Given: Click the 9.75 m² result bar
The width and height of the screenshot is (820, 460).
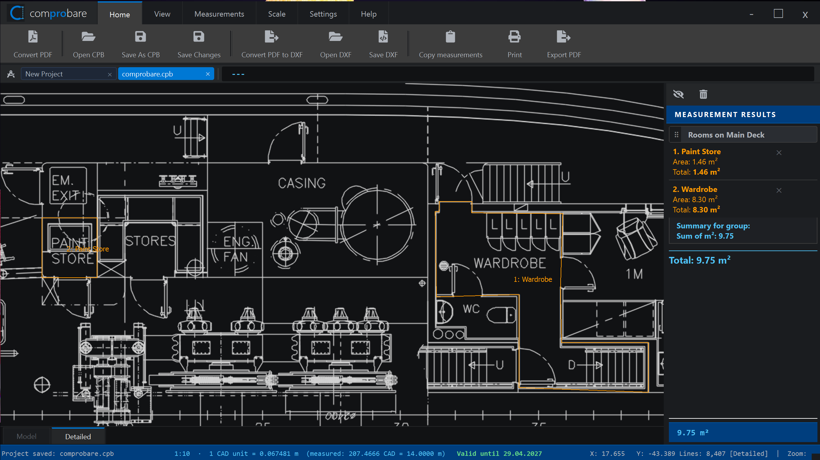Looking at the screenshot, I should 743,432.
